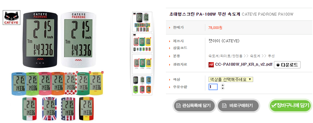Click the white Padrone computer image
The image size is (313, 123).
click(x=78, y=40)
